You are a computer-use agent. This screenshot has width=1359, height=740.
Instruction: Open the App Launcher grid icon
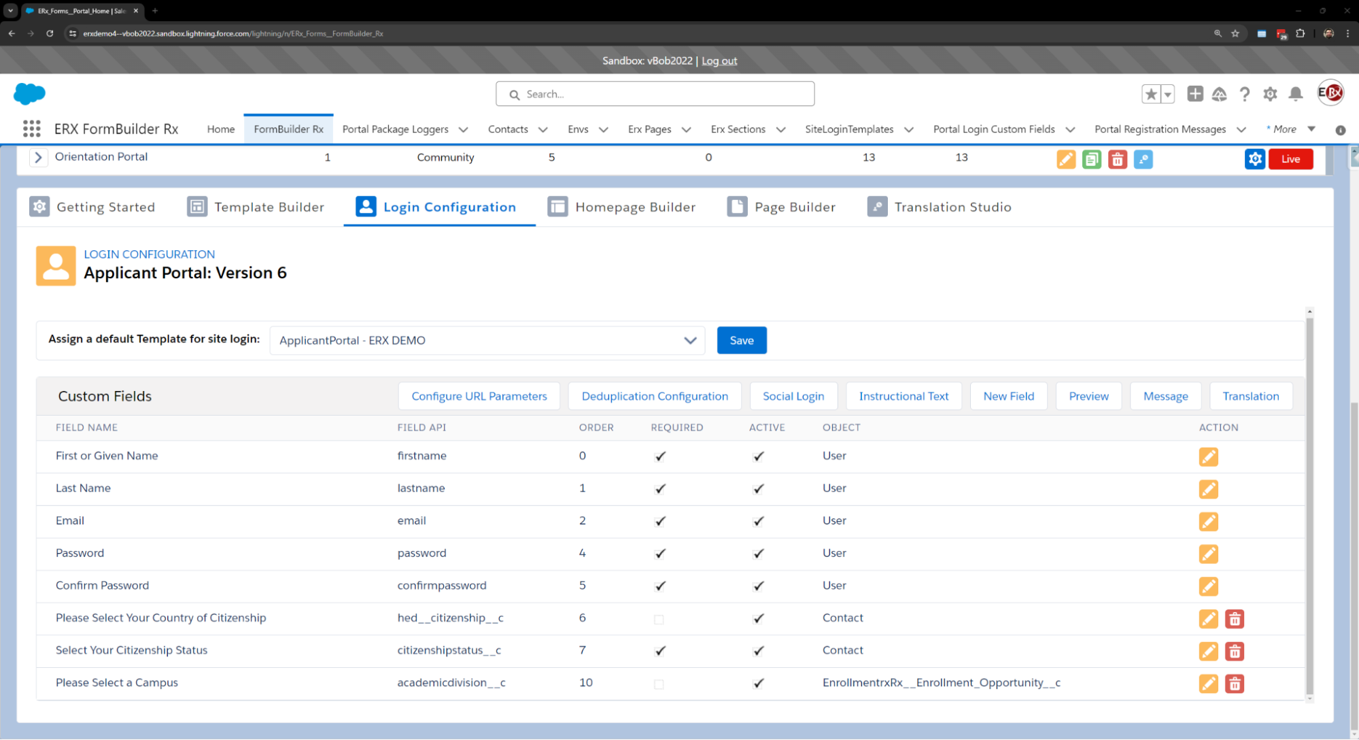[31, 129]
